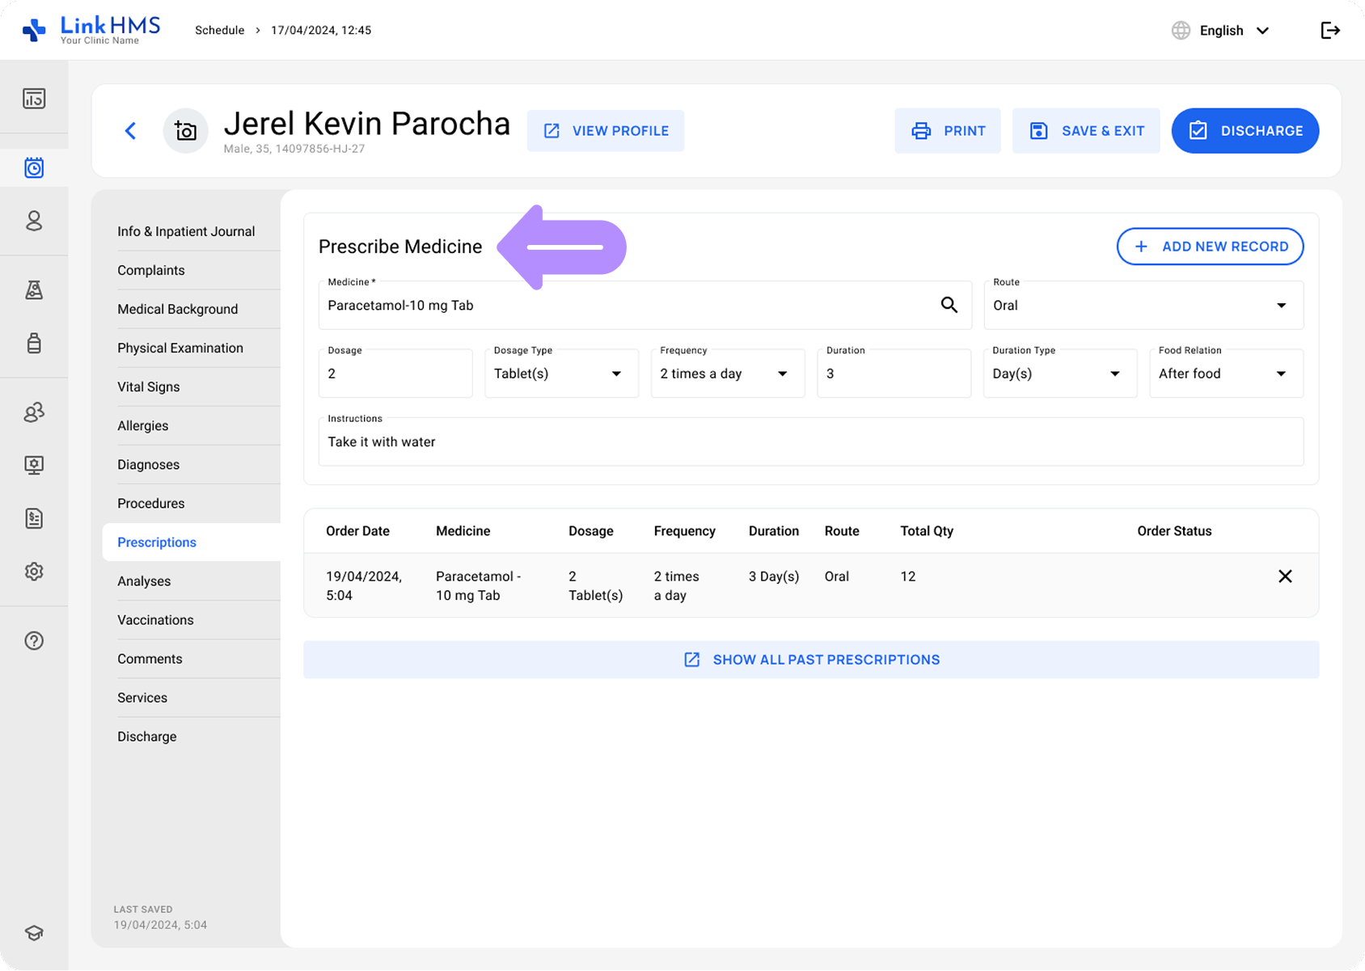The width and height of the screenshot is (1365, 971).
Task: Click the Total Qty value 12
Action: coord(908,576)
